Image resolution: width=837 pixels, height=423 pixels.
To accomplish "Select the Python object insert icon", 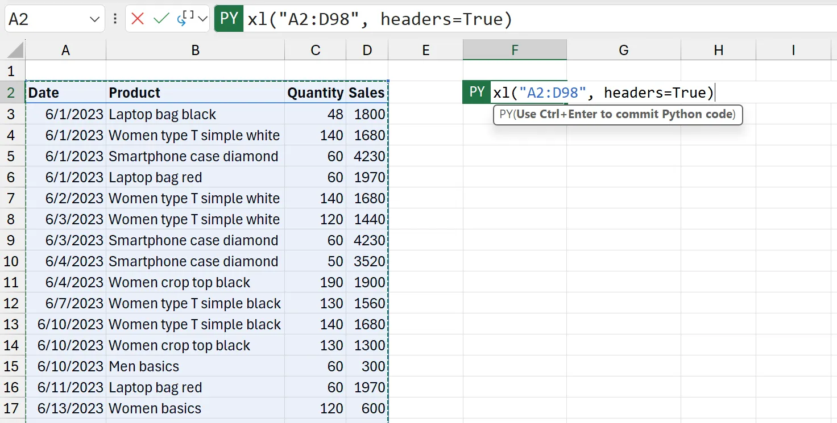I will (x=188, y=19).
